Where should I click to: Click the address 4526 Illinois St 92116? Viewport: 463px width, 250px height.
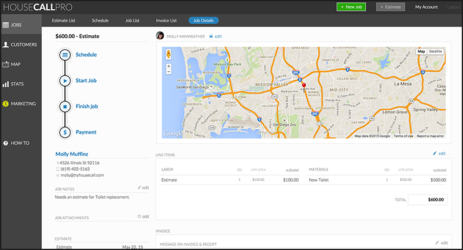pyautogui.click(x=79, y=163)
